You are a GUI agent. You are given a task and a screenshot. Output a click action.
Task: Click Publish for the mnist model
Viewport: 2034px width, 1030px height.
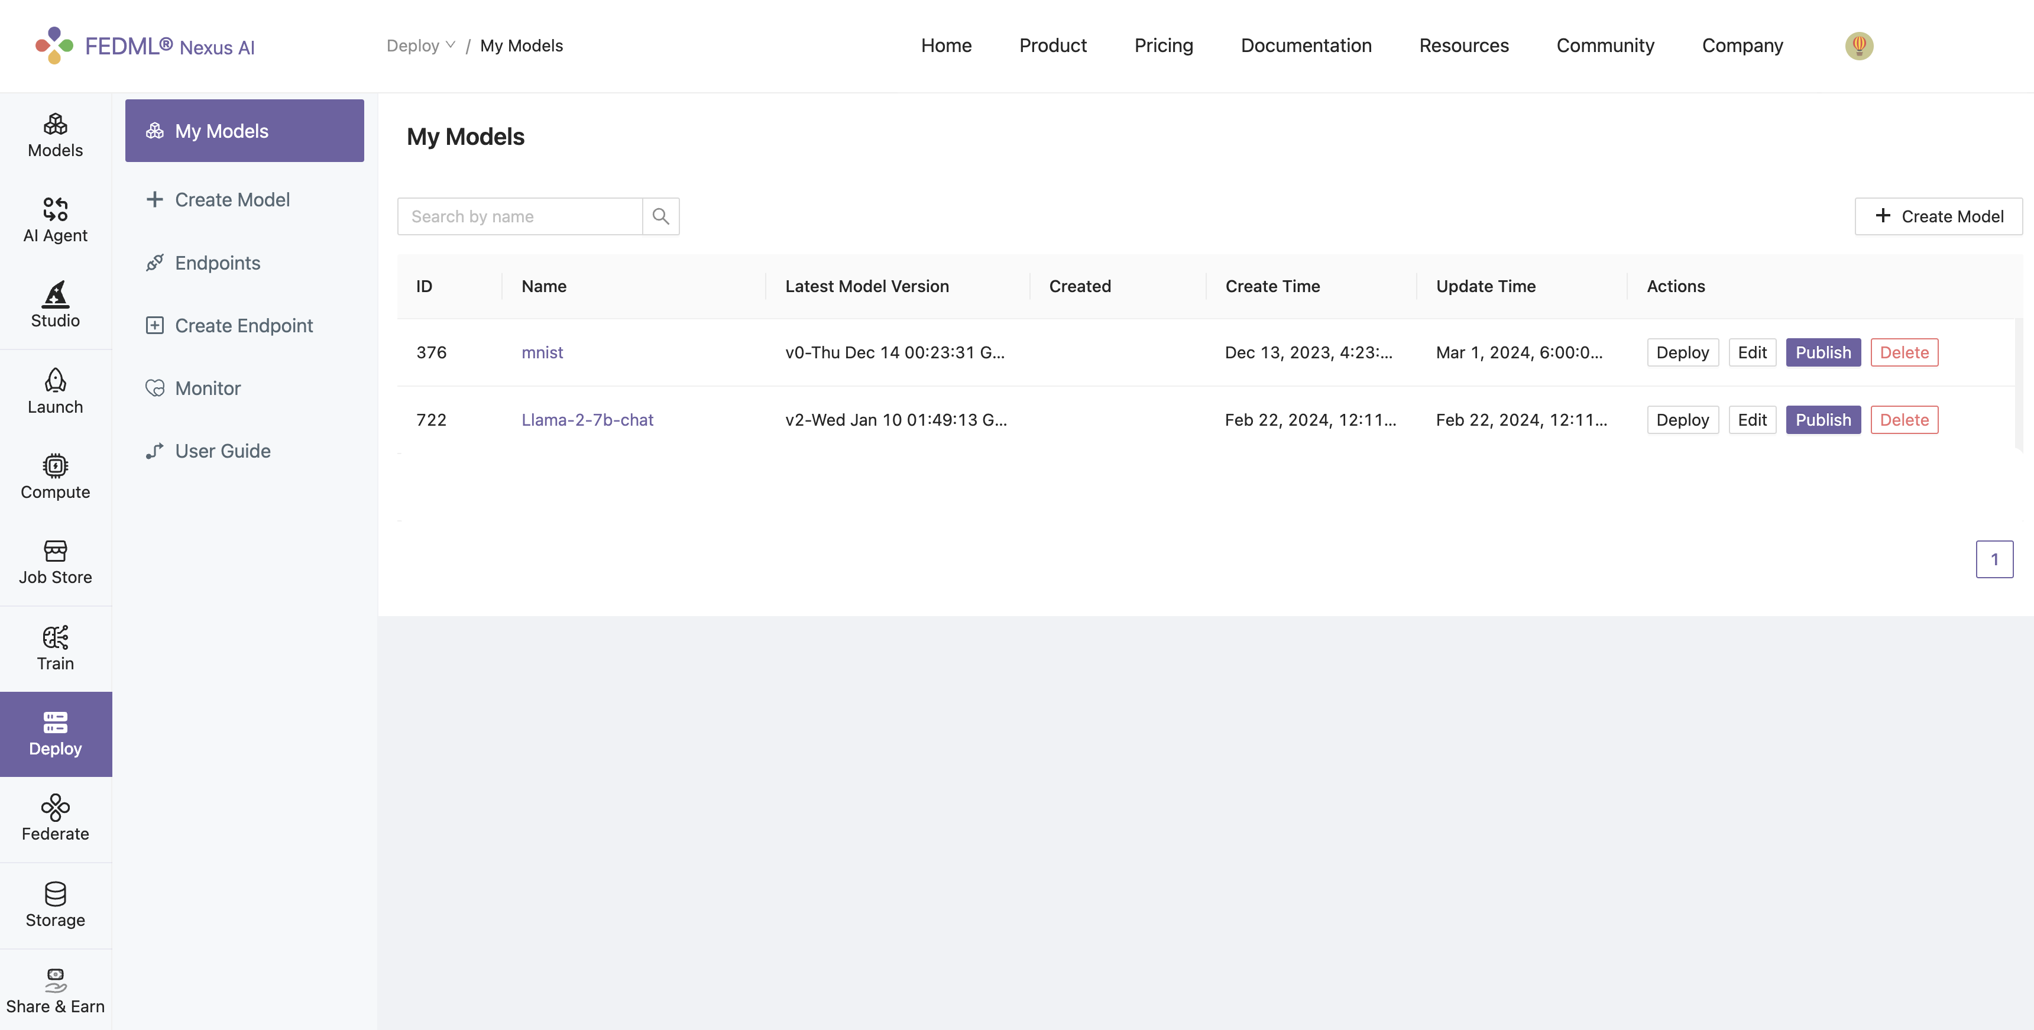click(x=1822, y=352)
